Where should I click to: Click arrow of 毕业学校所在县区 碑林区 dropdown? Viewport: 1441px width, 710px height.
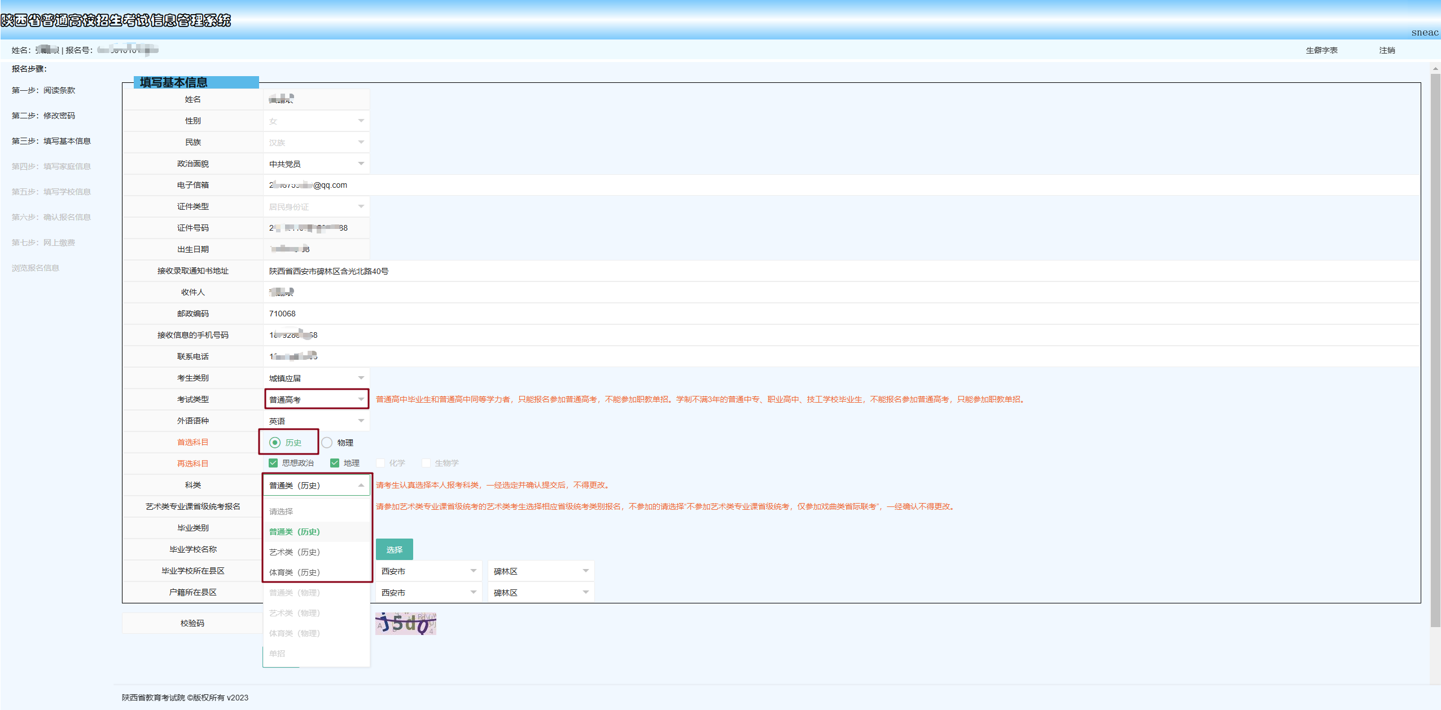(586, 571)
